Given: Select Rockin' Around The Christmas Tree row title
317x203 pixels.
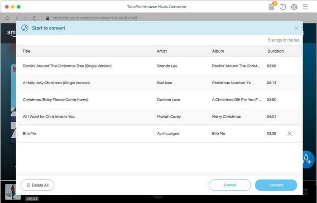Looking at the screenshot, I should tap(67, 66).
